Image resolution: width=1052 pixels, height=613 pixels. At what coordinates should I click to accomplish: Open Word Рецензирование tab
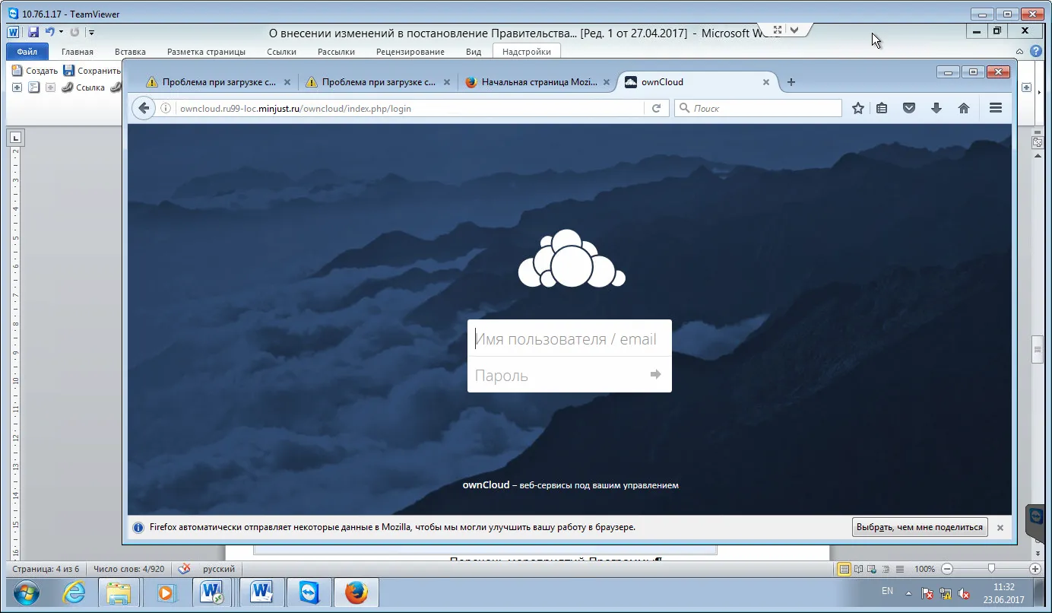410,52
